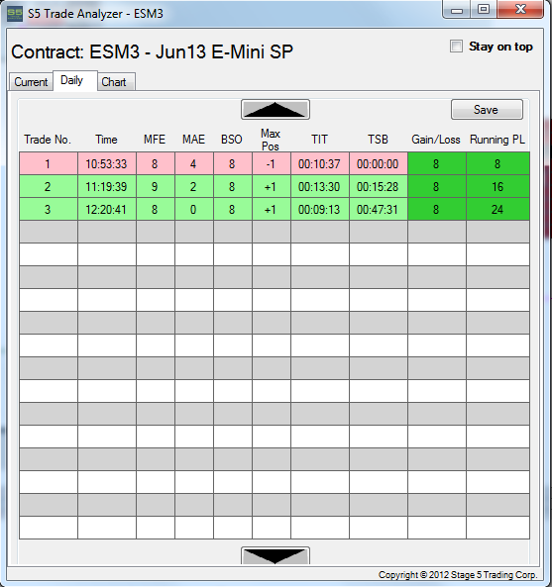Click the Save button
This screenshot has height=587, width=552.
click(x=487, y=110)
